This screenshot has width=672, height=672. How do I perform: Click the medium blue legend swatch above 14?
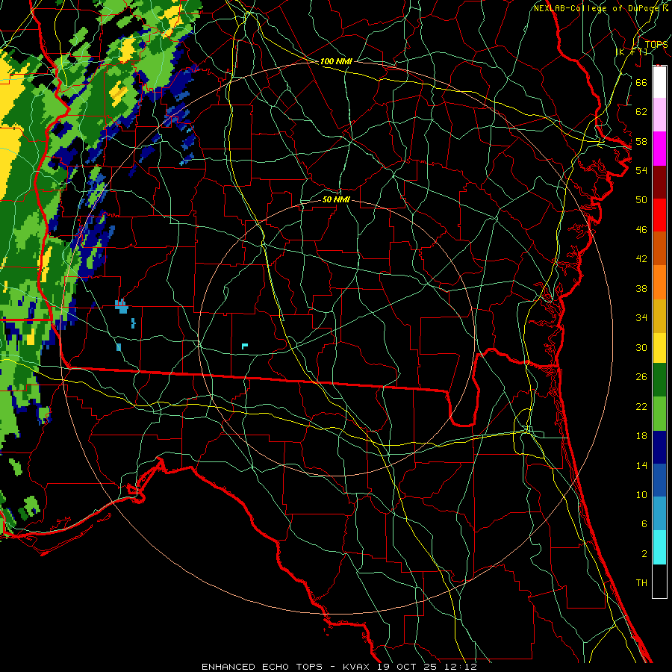659,480
